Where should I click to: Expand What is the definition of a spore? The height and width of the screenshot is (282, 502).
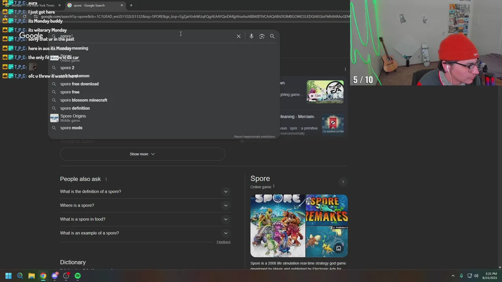(145, 192)
